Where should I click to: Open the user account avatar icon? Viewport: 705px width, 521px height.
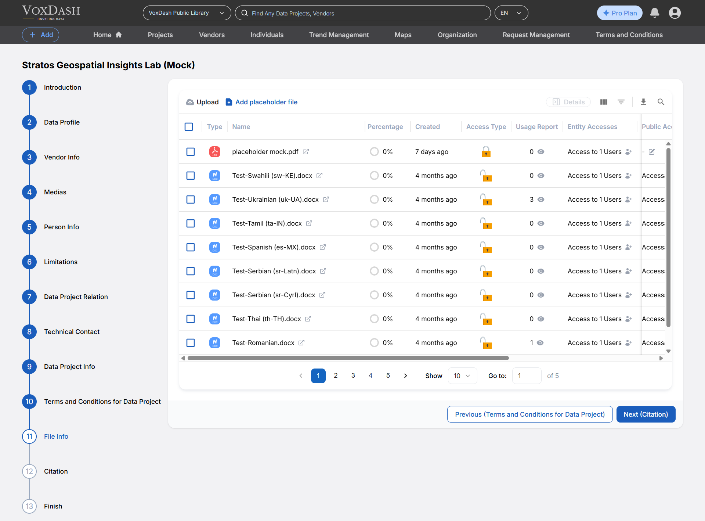(x=675, y=13)
